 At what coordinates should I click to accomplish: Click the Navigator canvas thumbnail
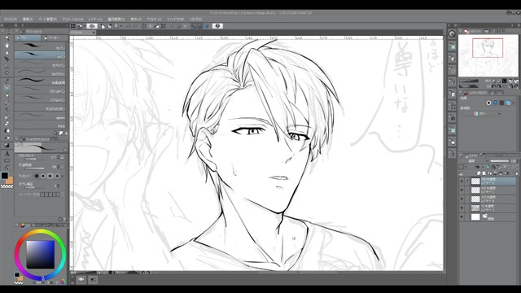pyautogui.click(x=488, y=55)
